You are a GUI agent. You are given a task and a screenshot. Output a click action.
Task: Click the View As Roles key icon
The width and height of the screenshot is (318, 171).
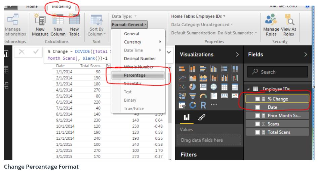coord(288,21)
